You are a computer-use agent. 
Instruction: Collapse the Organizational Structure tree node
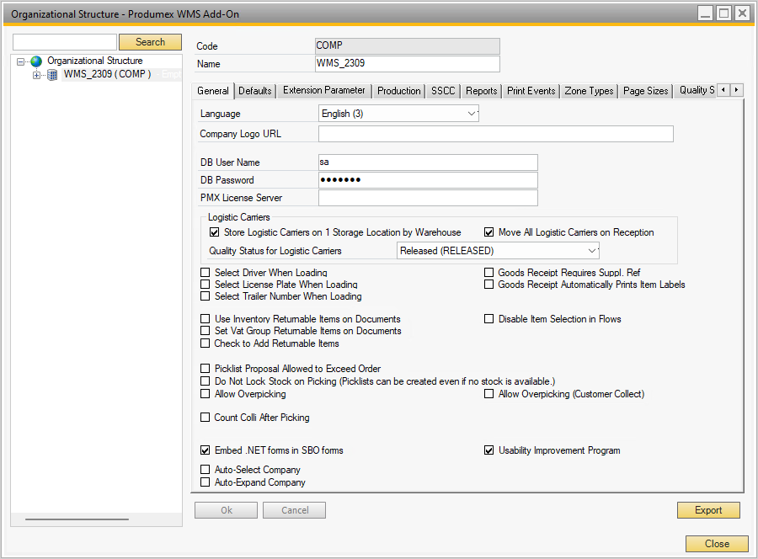tap(21, 61)
